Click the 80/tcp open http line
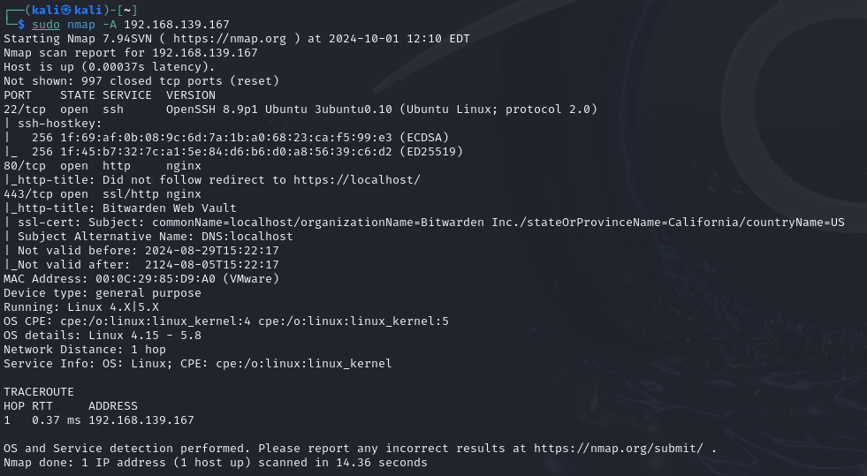Image resolution: width=867 pixels, height=476 pixels. coord(103,166)
